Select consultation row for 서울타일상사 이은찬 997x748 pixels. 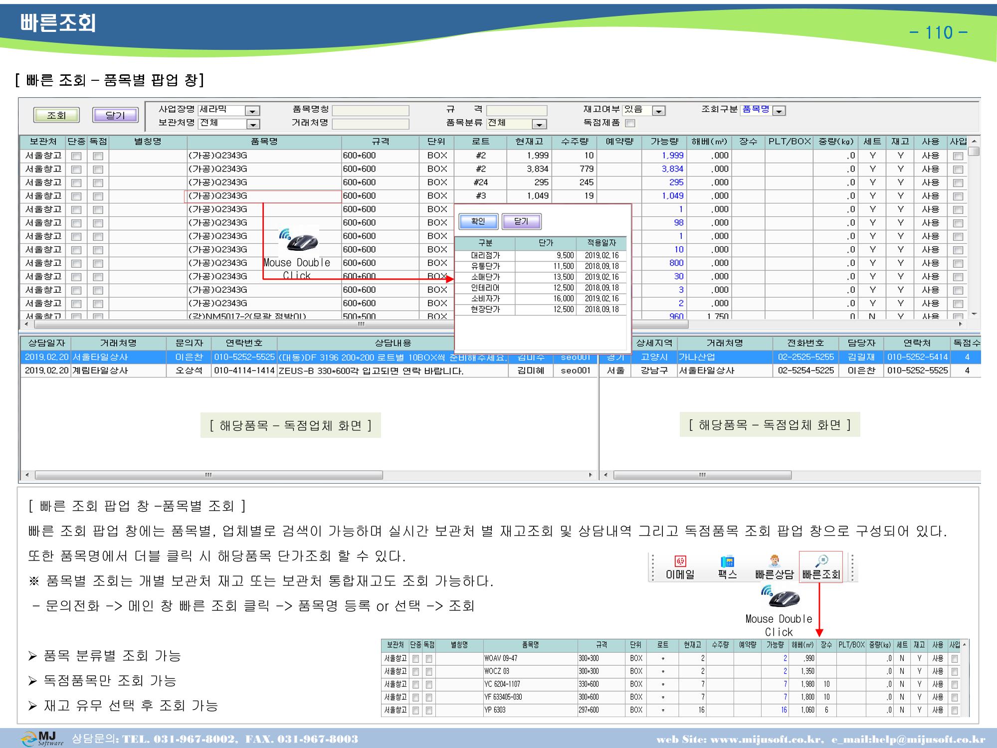tap(309, 357)
